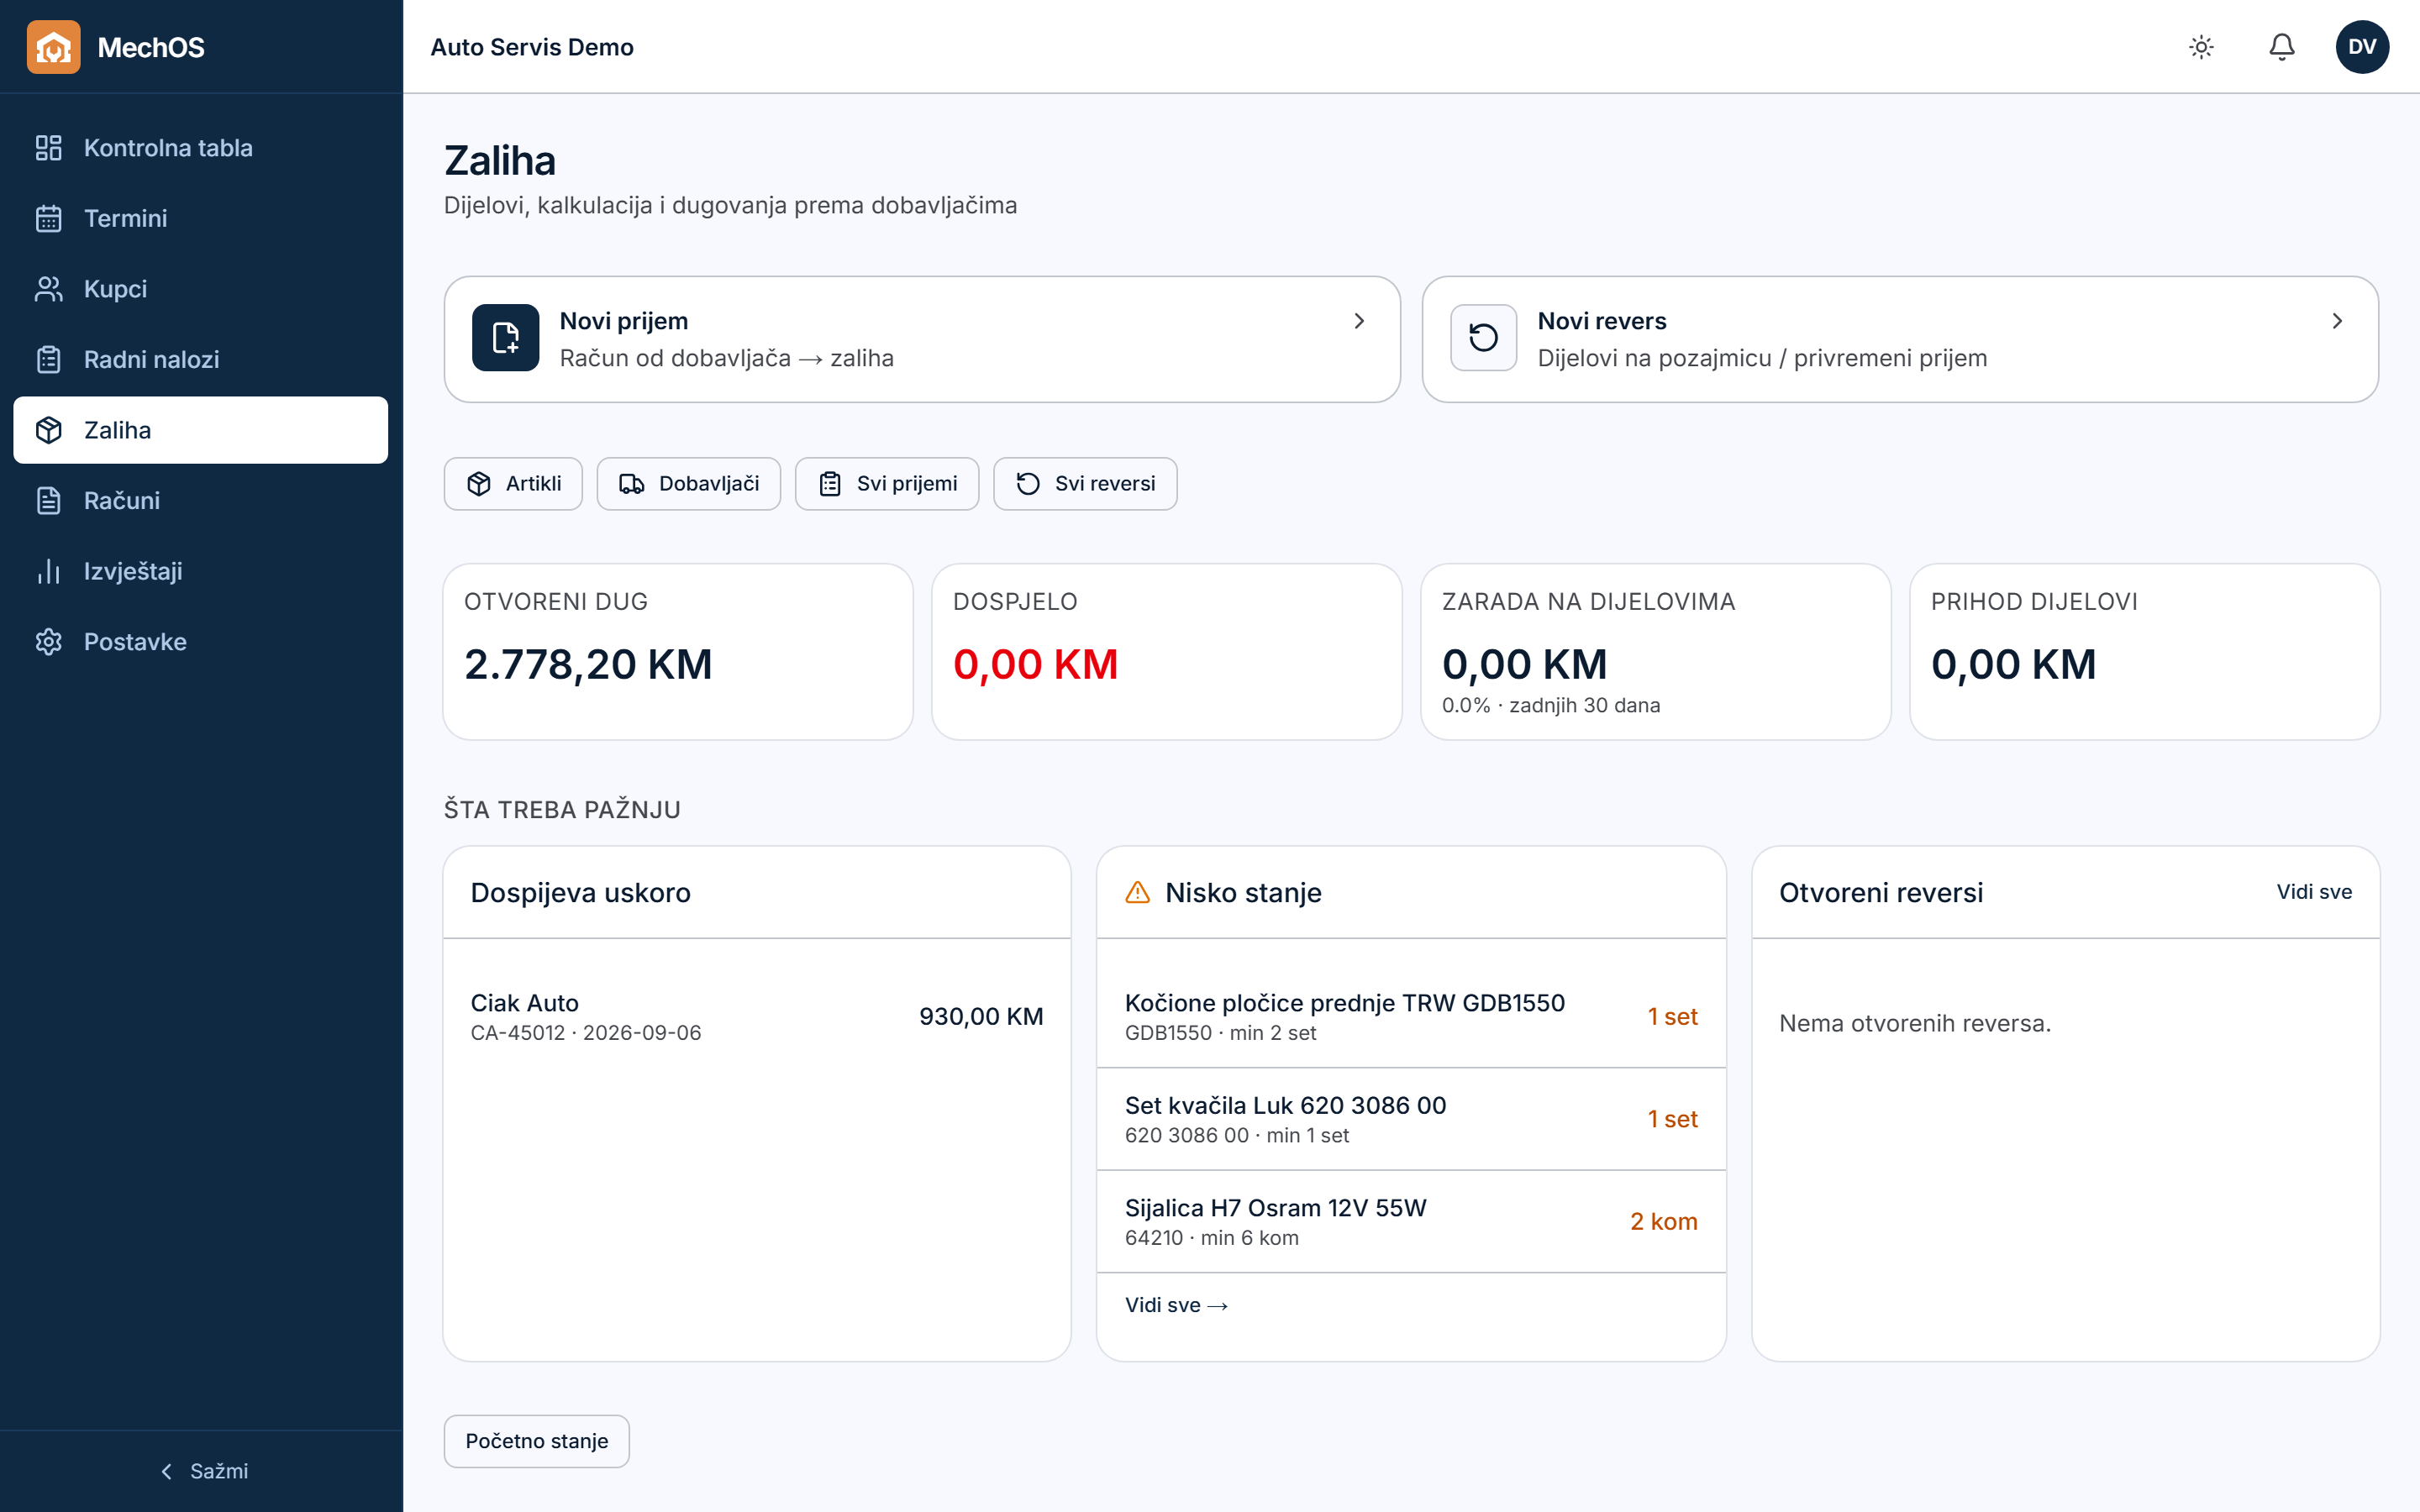The width and height of the screenshot is (2420, 1512).
Task: Open Vidi sve link in Nisko stanje
Action: click(1176, 1305)
